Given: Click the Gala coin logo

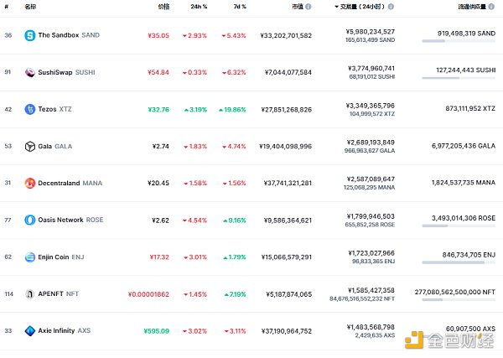Looking at the screenshot, I should pyautogui.click(x=30, y=146).
